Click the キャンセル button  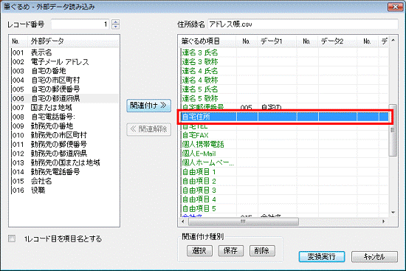374,256
